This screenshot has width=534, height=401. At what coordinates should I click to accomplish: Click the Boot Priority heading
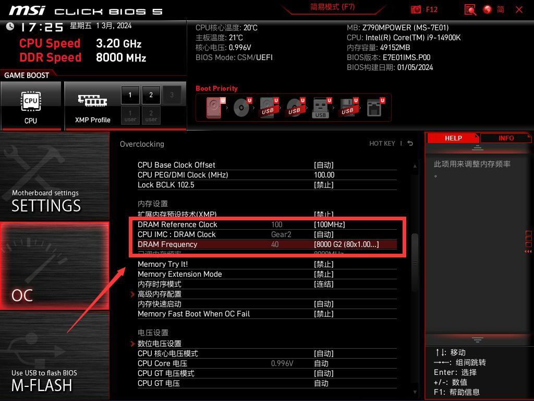tap(216, 88)
